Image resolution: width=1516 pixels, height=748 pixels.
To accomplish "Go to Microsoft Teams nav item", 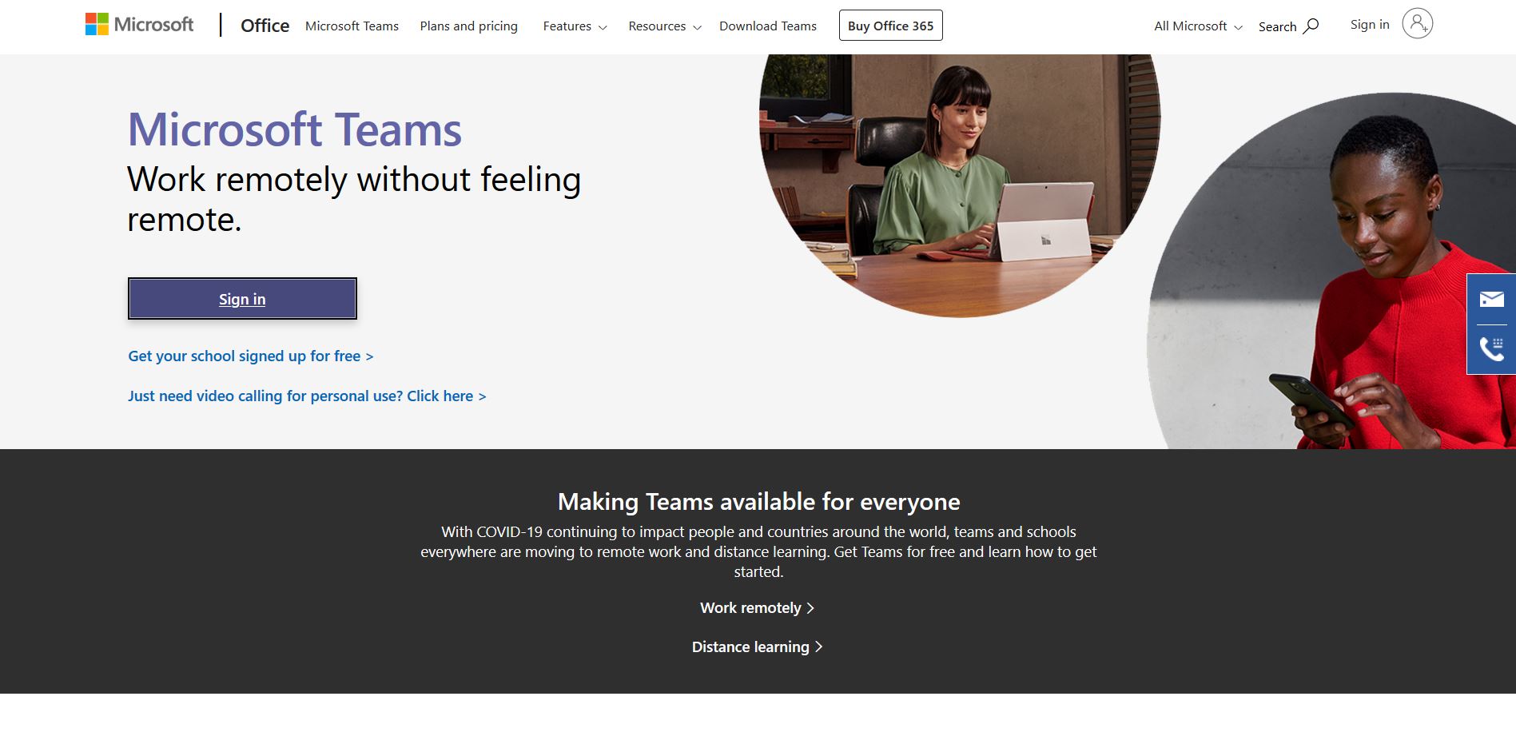I will pos(352,26).
